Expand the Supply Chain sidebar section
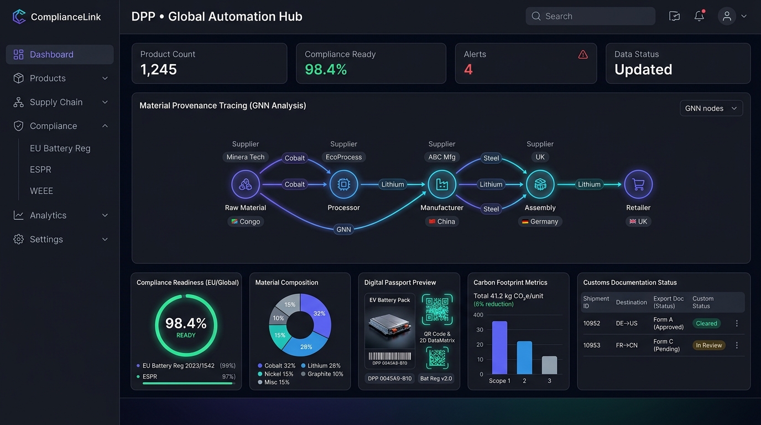Viewport: 761px width, 425px height. pos(60,102)
